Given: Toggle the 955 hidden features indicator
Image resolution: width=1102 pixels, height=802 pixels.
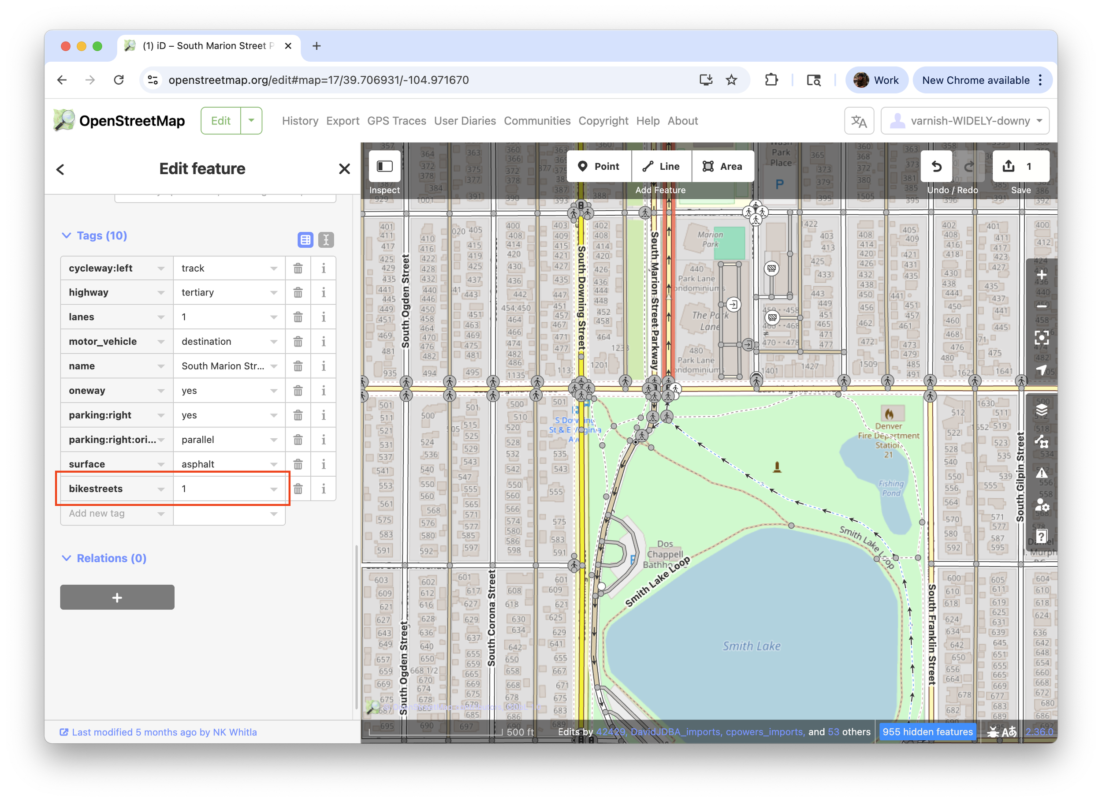Looking at the screenshot, I should (x=927, y=732).
